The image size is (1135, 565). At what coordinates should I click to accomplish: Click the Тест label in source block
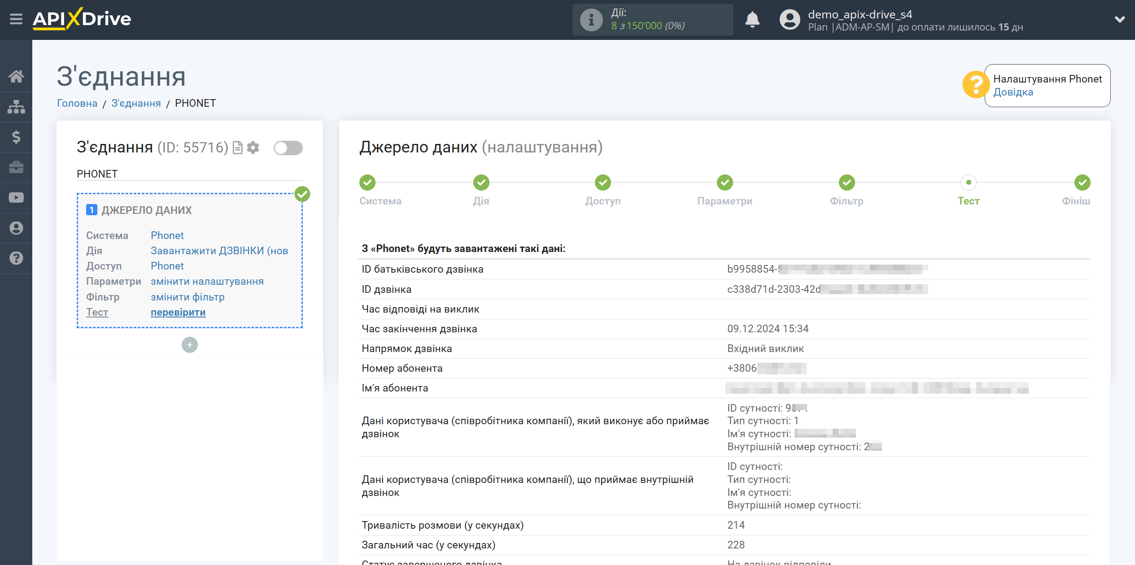97,312
